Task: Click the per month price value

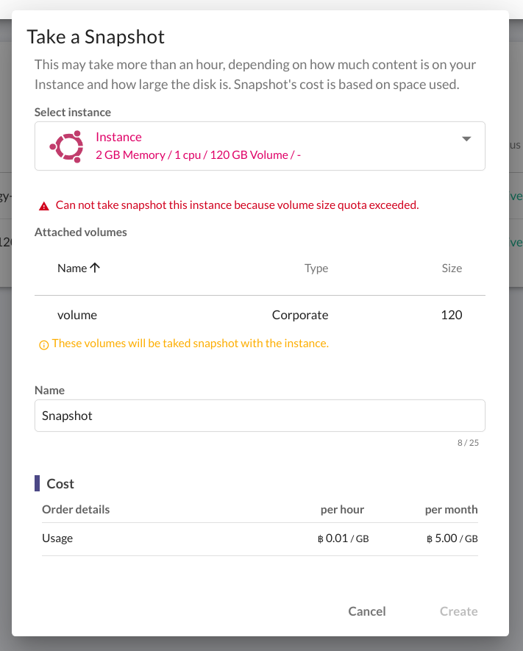Action: pos(452,538)
